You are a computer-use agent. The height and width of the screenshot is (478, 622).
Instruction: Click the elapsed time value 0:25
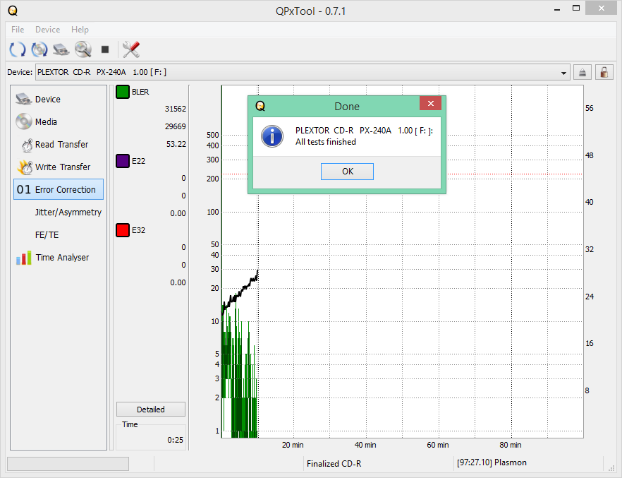pyautogui.click(x=176, y=440)
